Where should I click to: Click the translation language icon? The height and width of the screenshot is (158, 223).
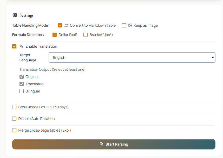(22, 46)
